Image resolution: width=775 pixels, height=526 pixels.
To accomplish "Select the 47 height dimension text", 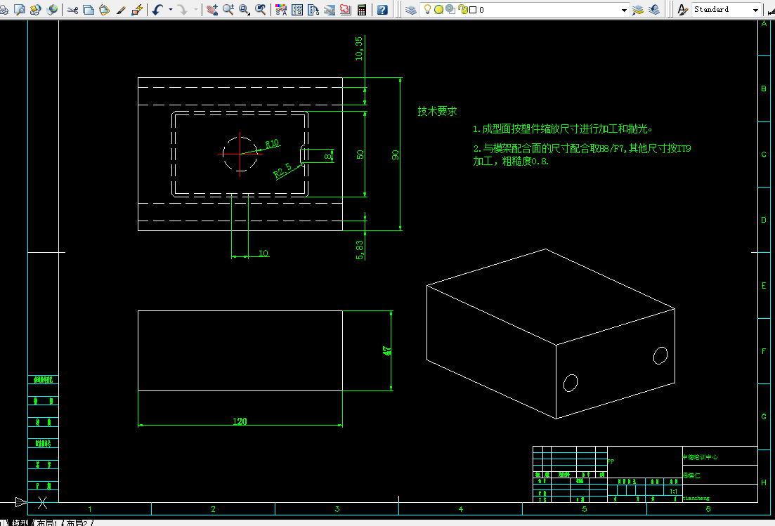I will pyautogui.click(x=386, y=350).
